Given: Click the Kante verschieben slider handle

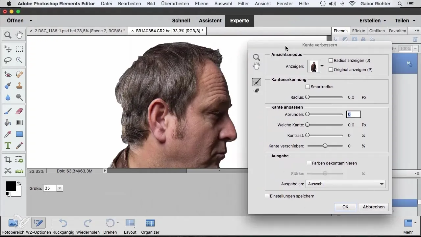Looking at the screenshot, I should point(325,146).
